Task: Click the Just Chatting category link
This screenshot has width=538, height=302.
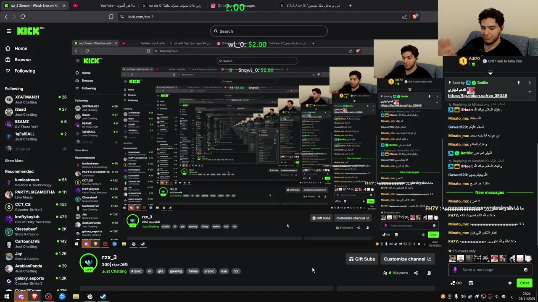Action: click(114, 271)
